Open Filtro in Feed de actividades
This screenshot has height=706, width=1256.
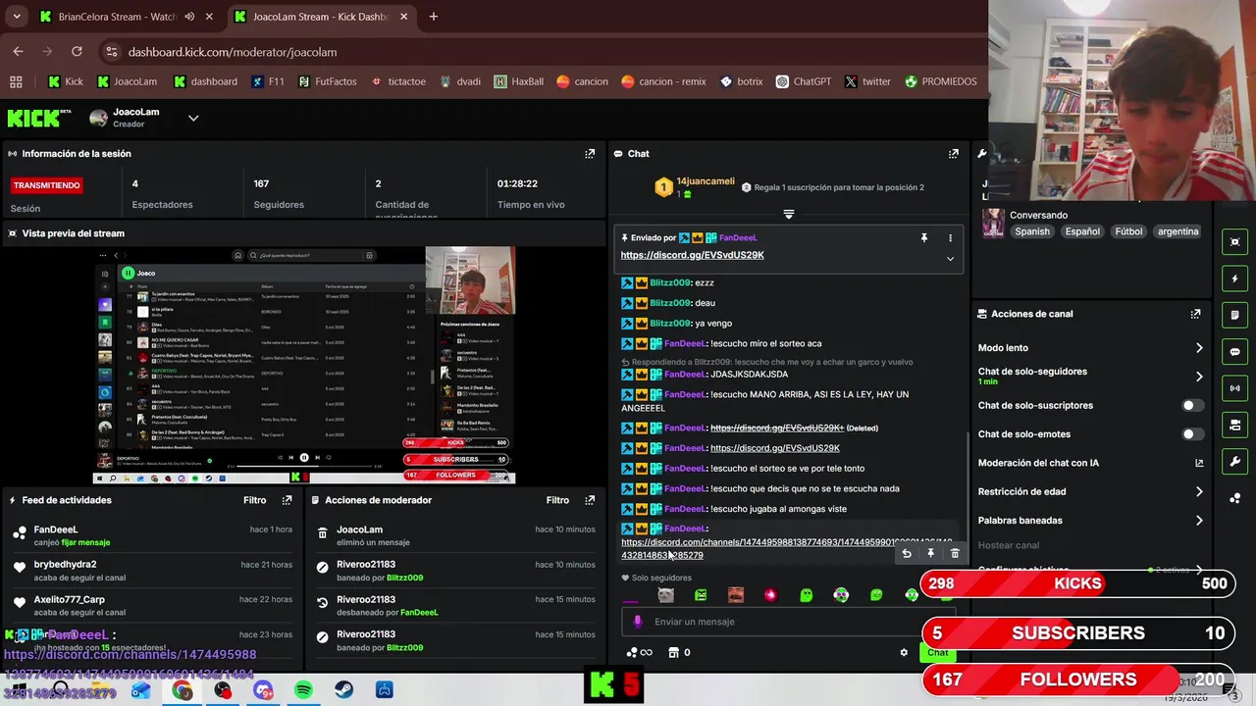tap(255, 500)
